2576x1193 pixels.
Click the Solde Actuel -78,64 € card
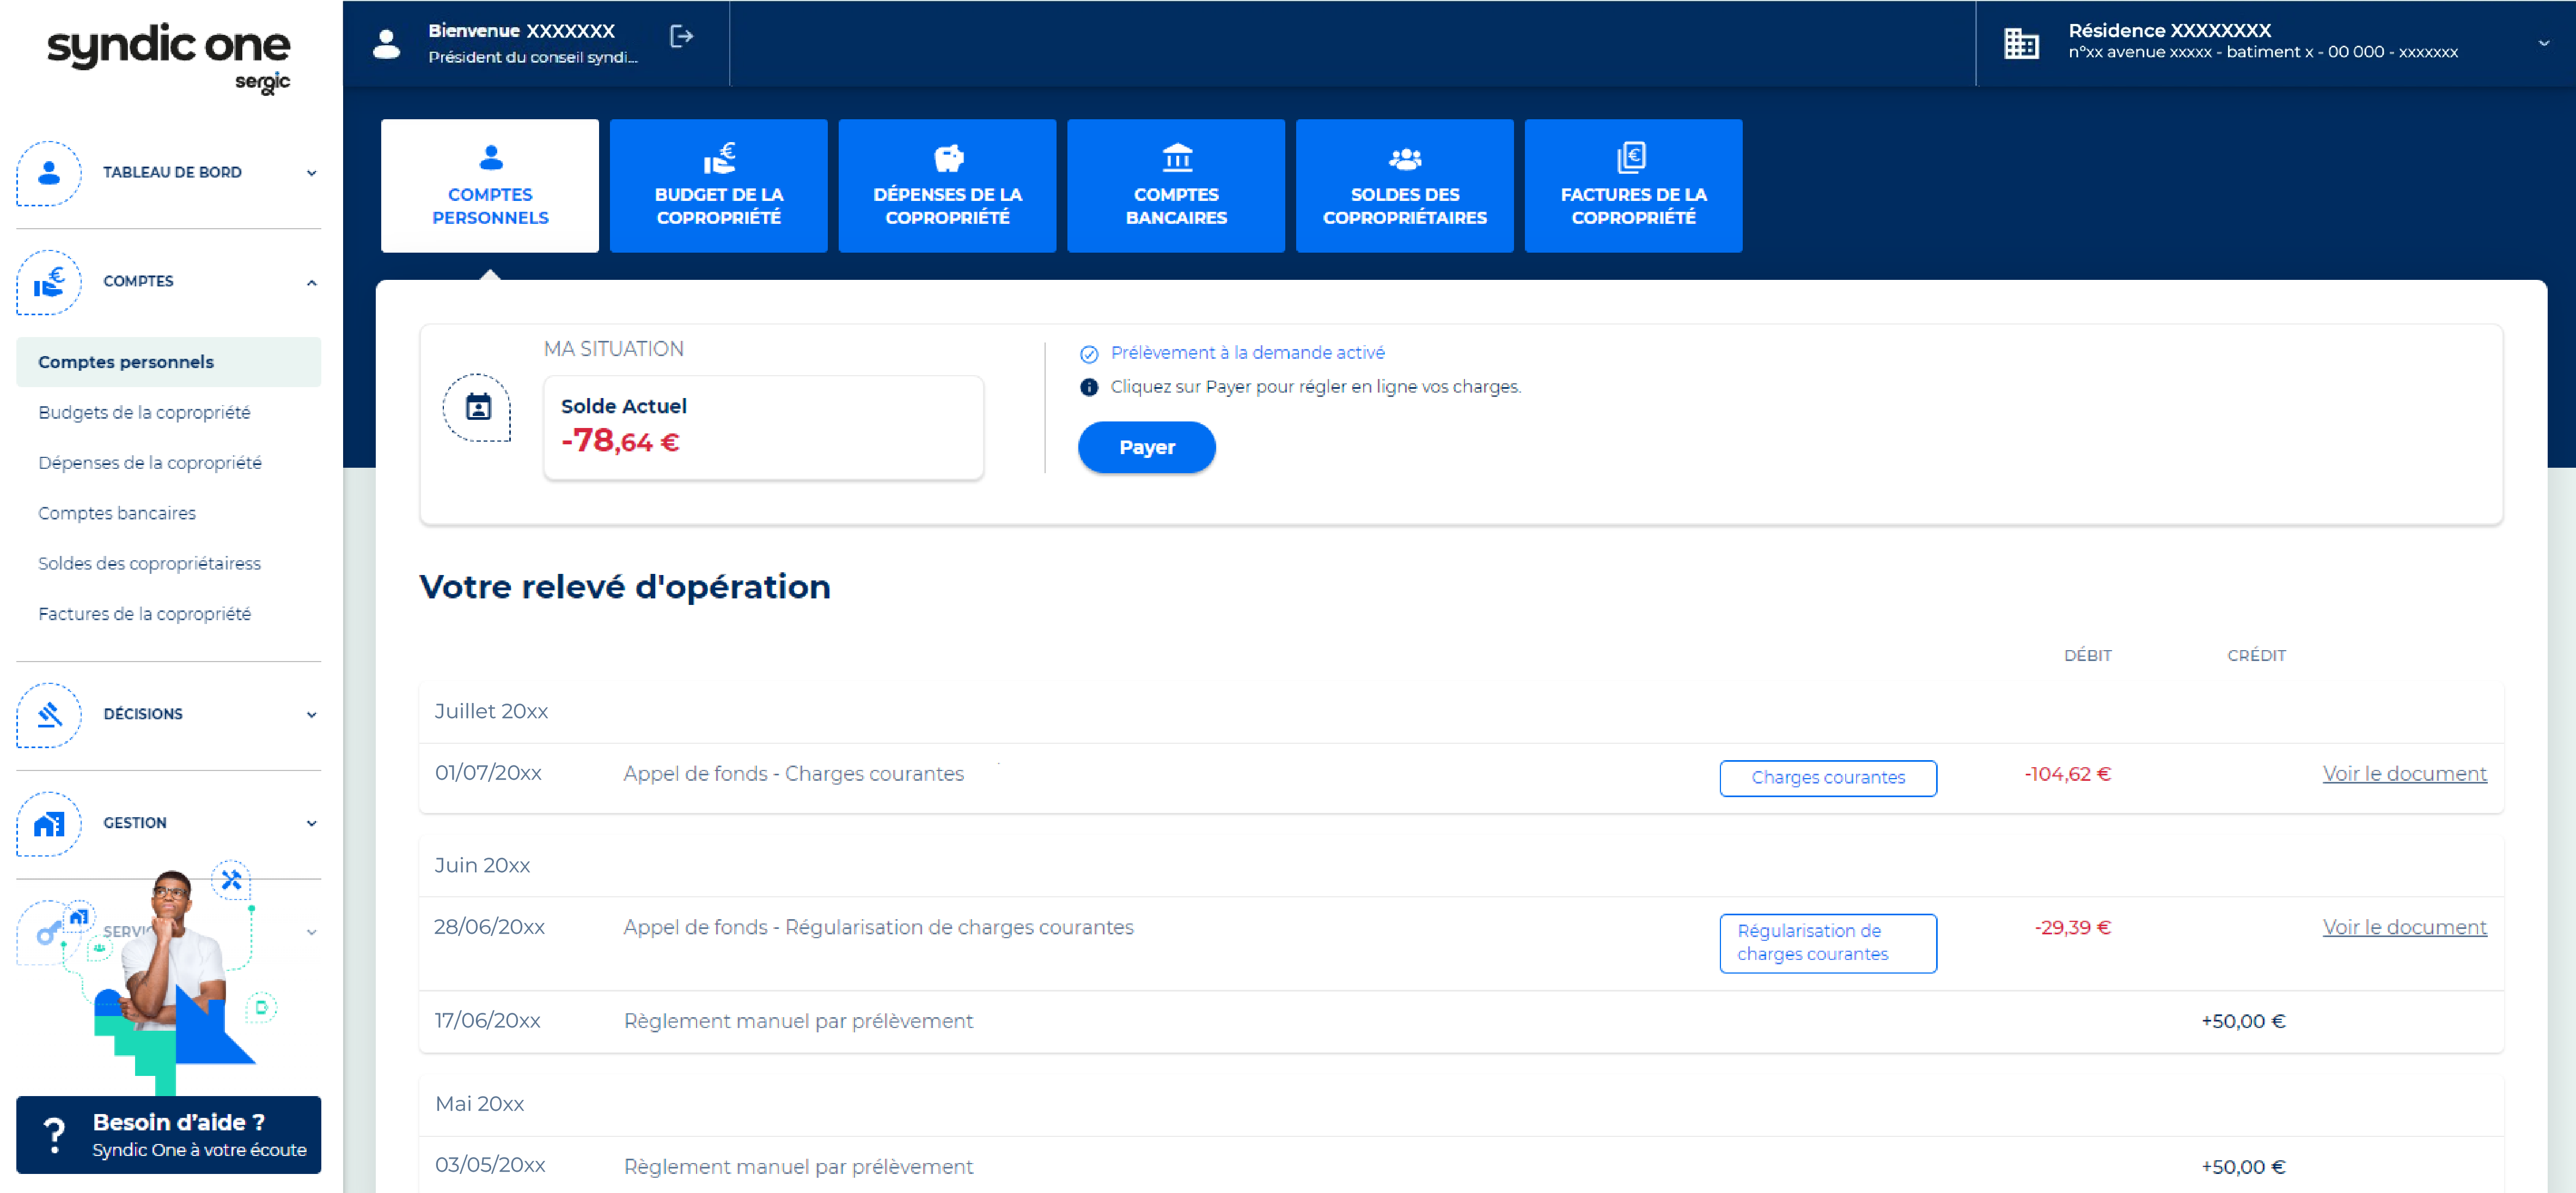pos(763,427)
